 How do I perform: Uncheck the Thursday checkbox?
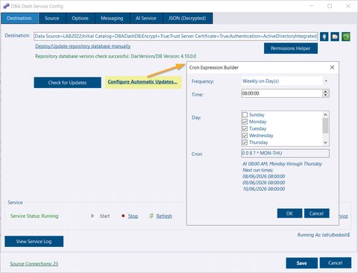pos(245,142)
